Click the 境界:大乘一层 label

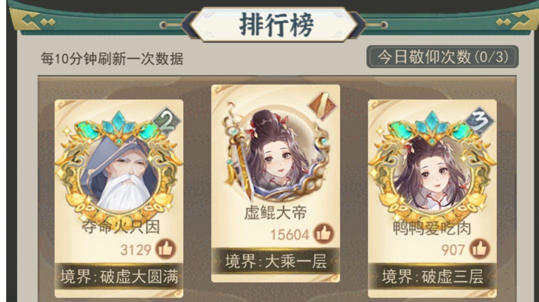click(x=275, y=261)
